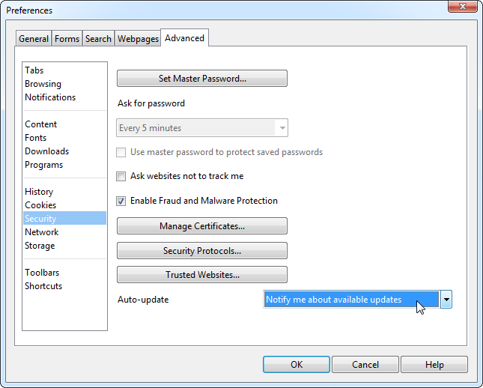Viewport: 483px width, 388px height.
Task: Click Set Master Password button
Action: [x=202, y=79]
